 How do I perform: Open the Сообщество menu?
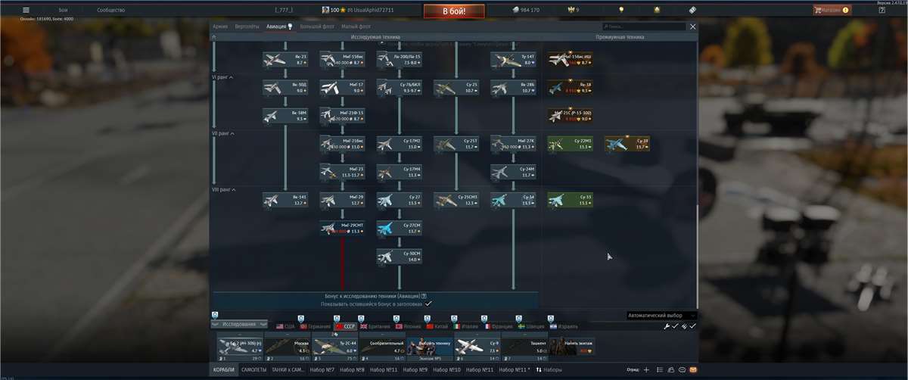[111, 11]
